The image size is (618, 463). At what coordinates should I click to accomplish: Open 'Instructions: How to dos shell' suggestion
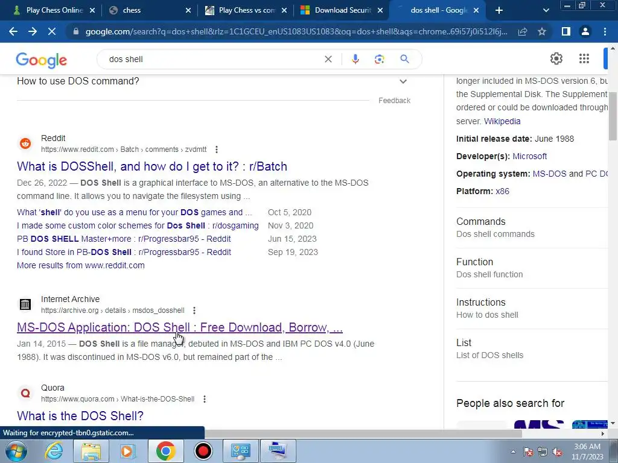pos(532,308)
